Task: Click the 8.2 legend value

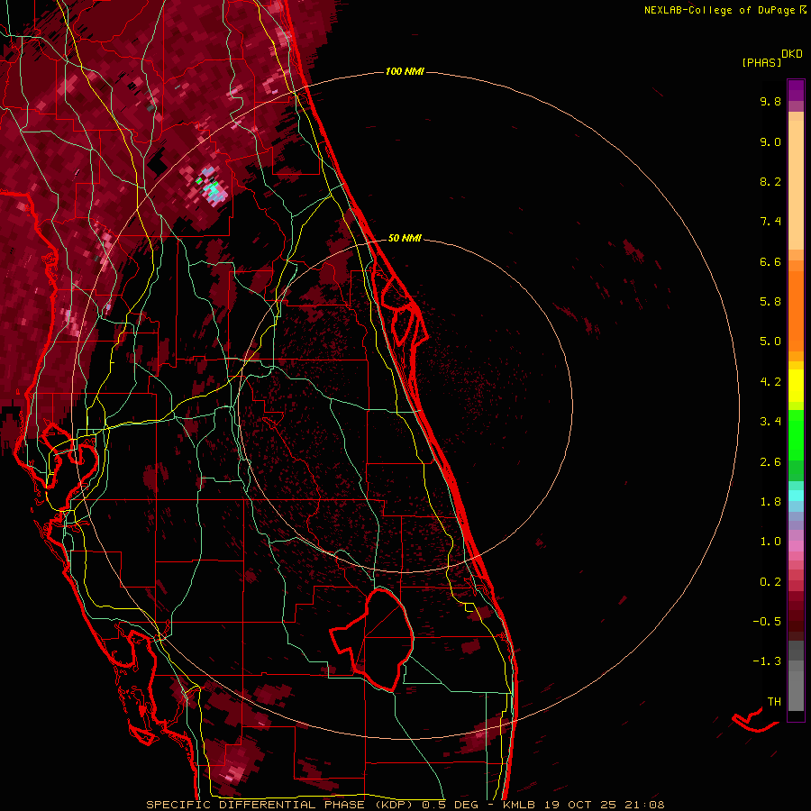Action: pyautogui.click(x=770, y=181)
